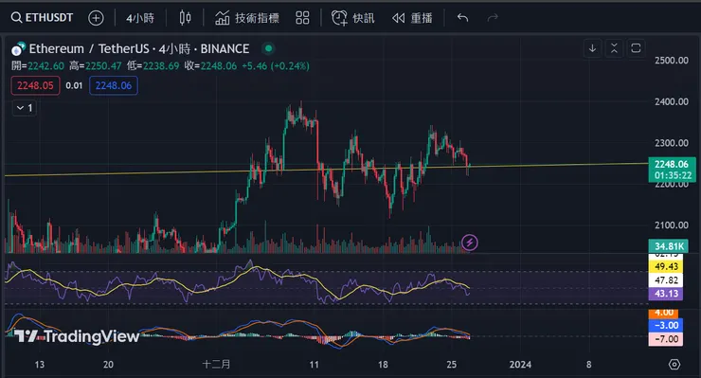Screen dimensions: 701x378
Task: Click the pink MACD value -7.00
Action: pos(666,339)
